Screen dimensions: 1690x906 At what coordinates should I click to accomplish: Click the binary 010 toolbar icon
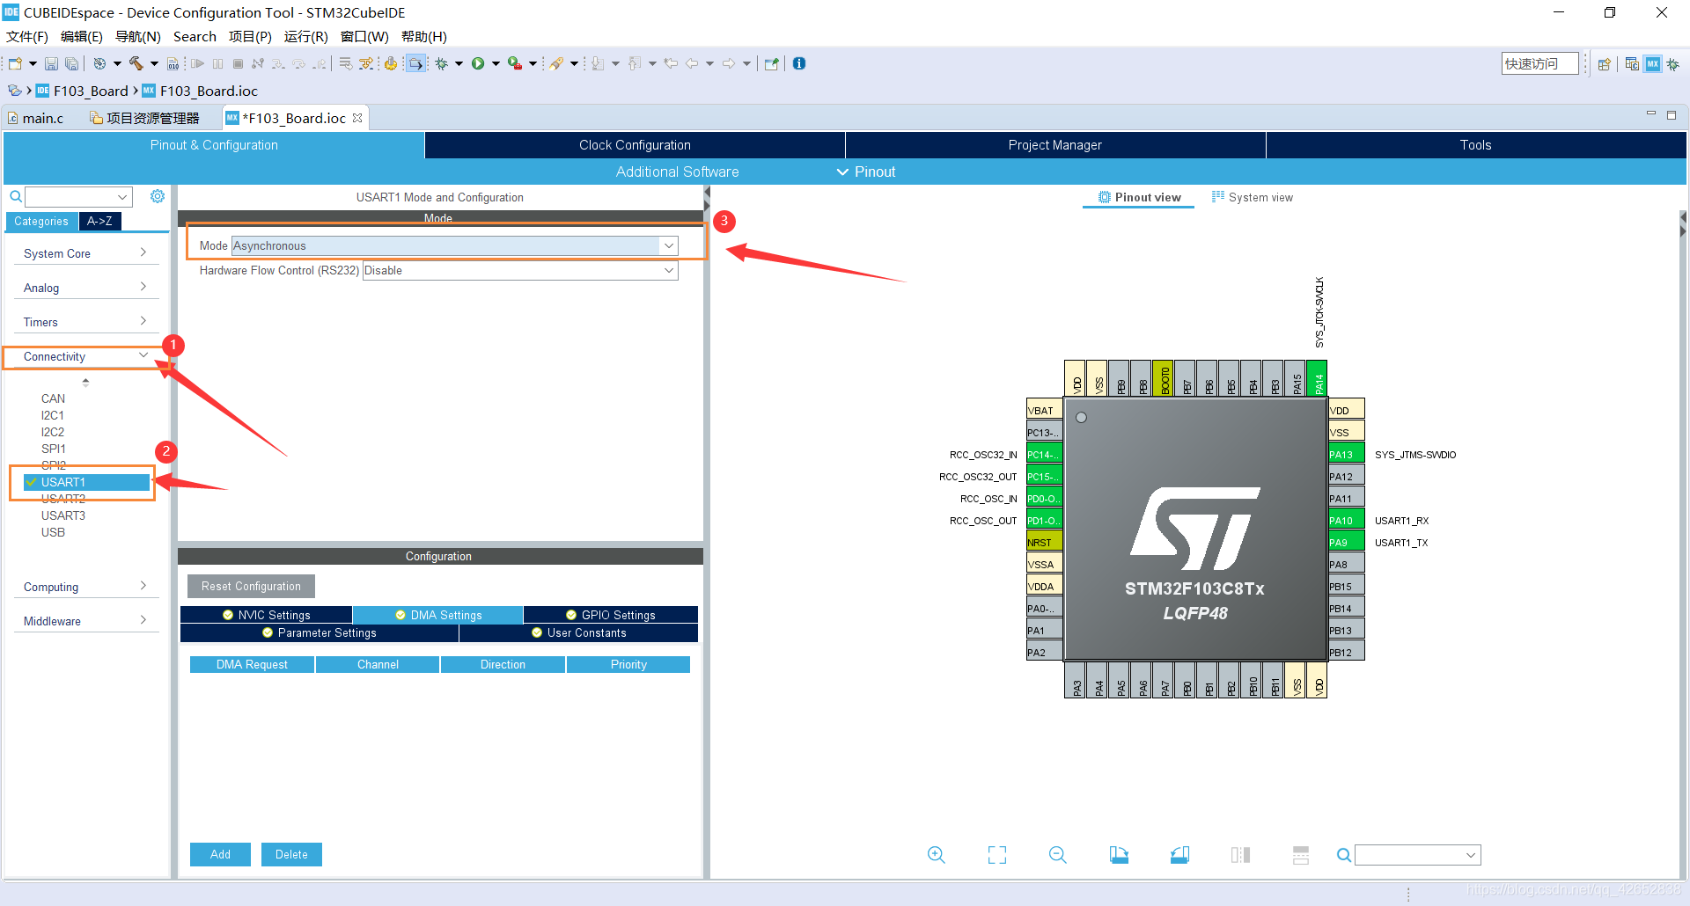173,63
